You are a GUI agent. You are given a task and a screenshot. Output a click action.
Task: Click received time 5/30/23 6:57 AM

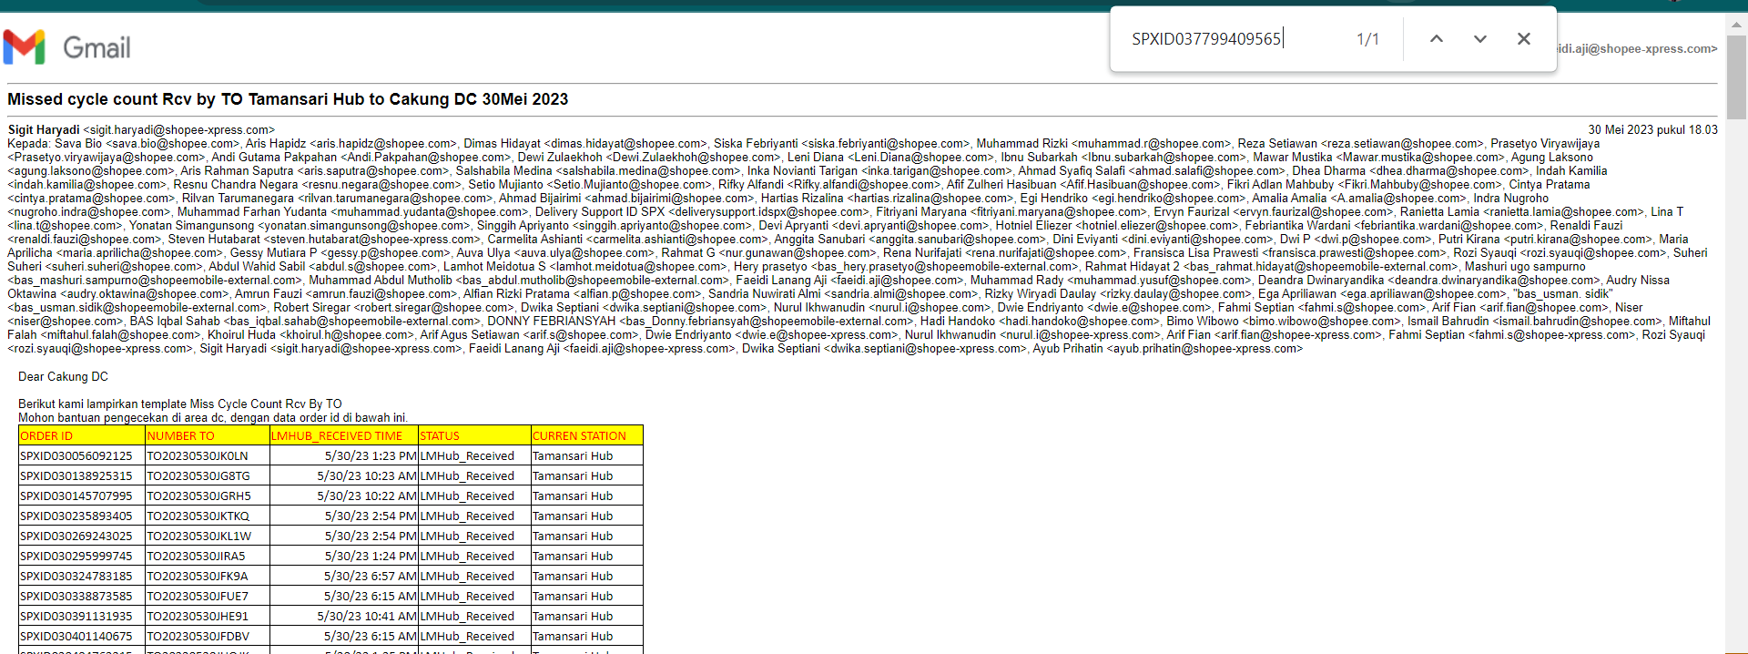pyautogui.click(x=371, y=577)
